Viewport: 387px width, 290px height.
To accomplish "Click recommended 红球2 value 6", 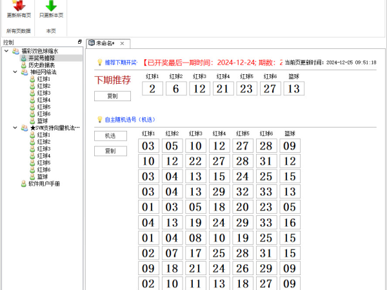I will 176,88.
